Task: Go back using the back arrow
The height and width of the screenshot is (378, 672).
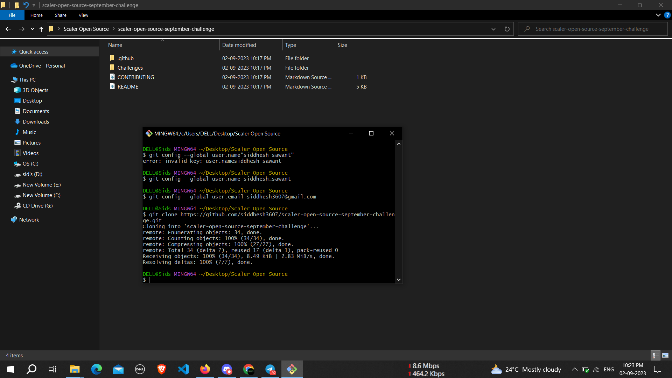Action: [8, 29]
